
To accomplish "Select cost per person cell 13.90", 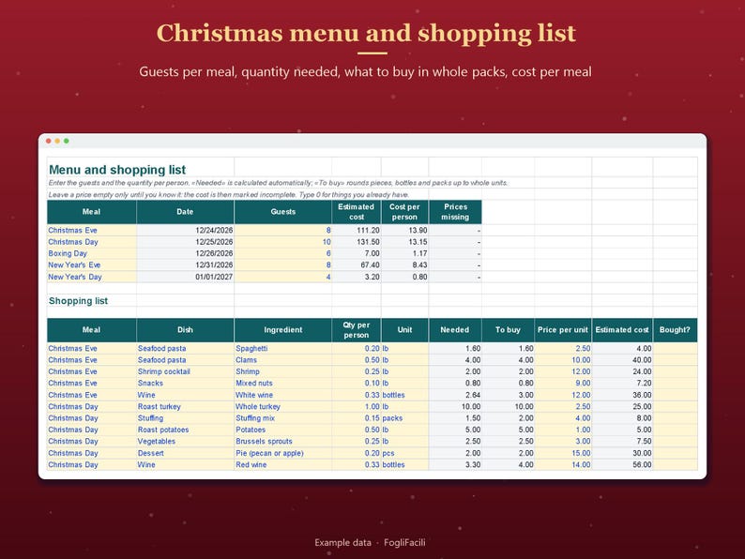I will pos(404,231).
